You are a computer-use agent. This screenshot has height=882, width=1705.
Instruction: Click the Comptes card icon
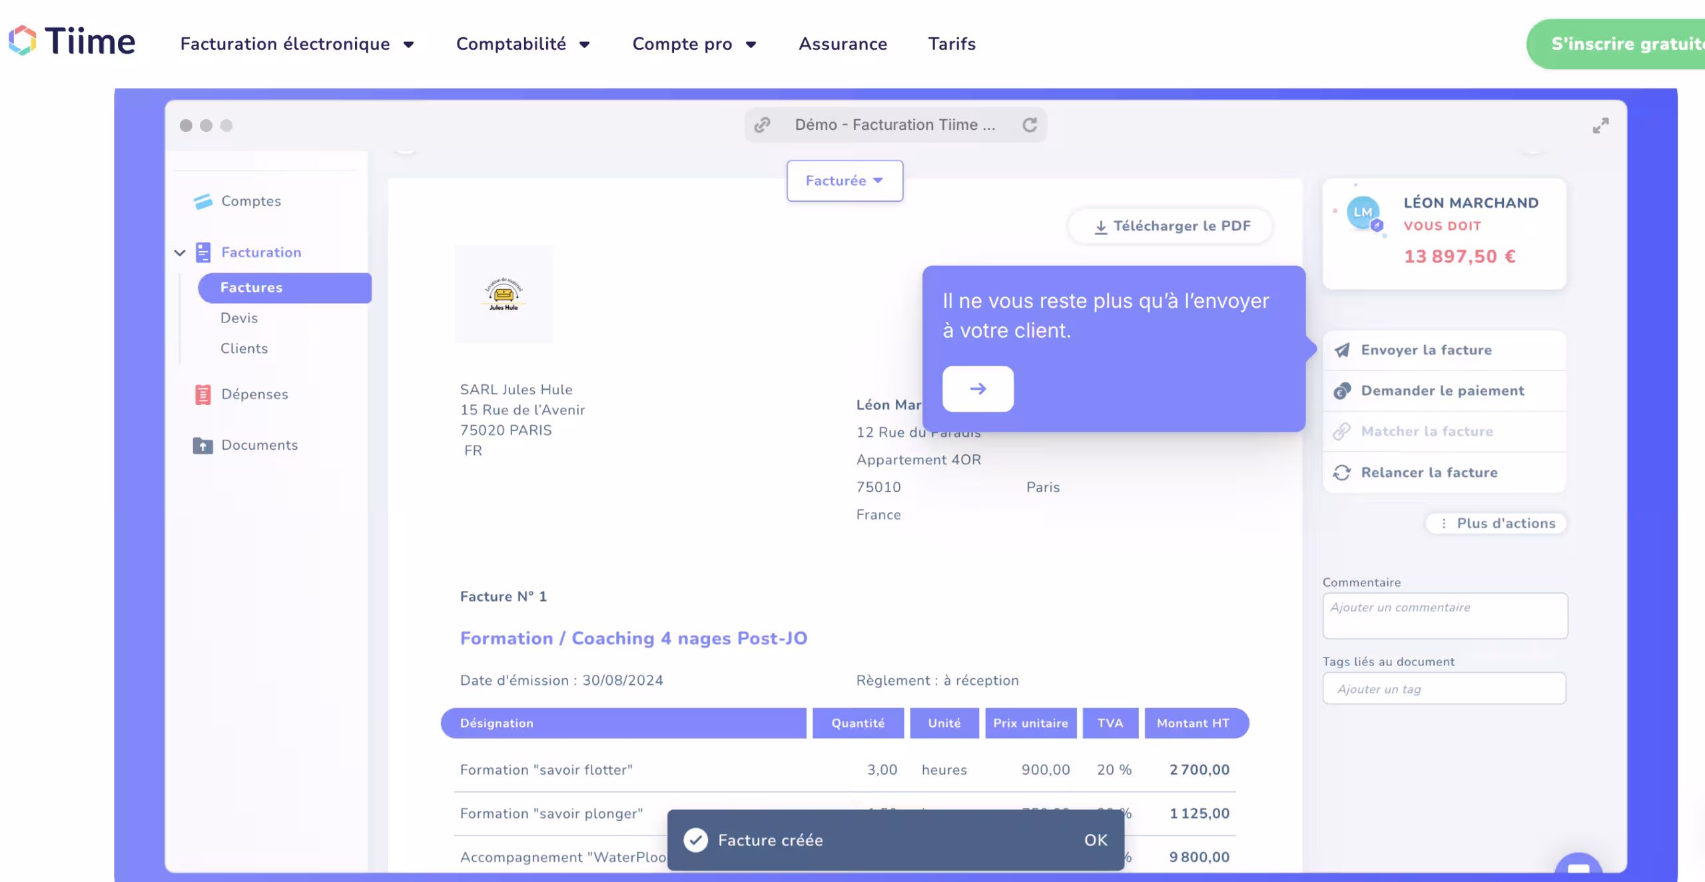[x=202, y=201]
